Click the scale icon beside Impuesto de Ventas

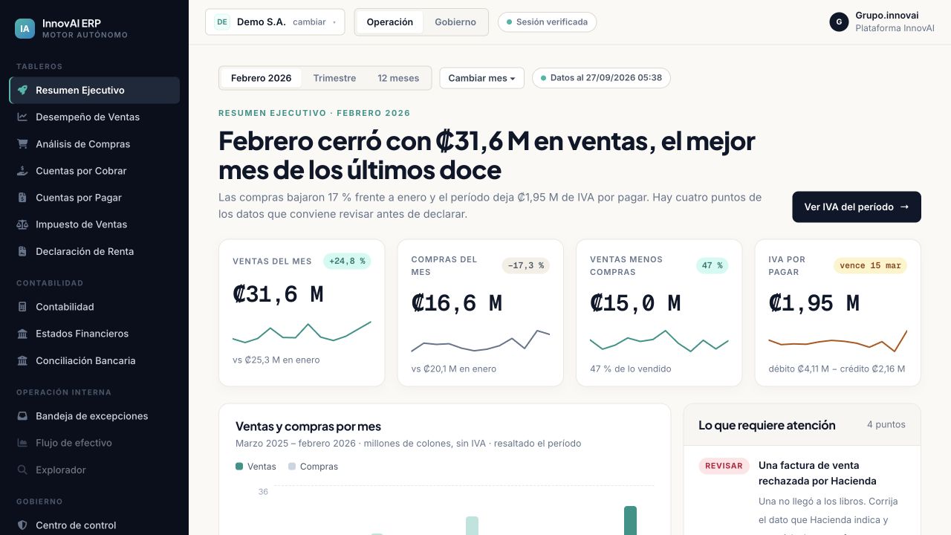click(x=23, y=224)
